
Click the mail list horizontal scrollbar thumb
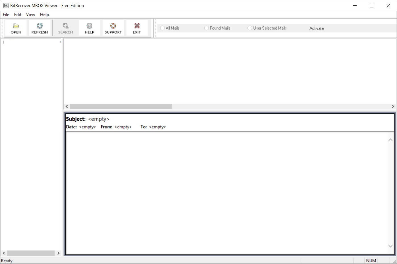pyautogui.click(x=121, y=107)
